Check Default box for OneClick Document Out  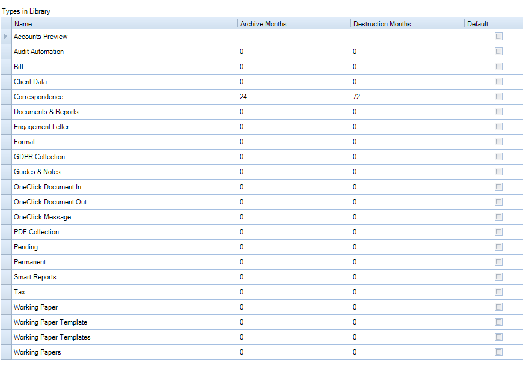point(498,201)
